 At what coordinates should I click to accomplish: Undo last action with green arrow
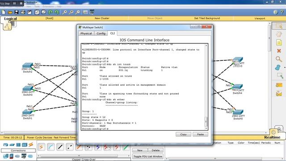50,12
